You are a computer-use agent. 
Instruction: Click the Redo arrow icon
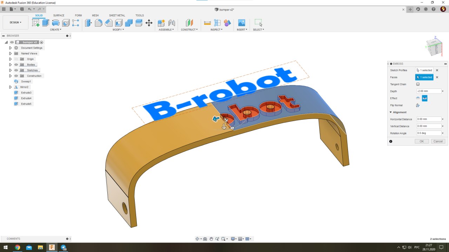coord(39,9)
